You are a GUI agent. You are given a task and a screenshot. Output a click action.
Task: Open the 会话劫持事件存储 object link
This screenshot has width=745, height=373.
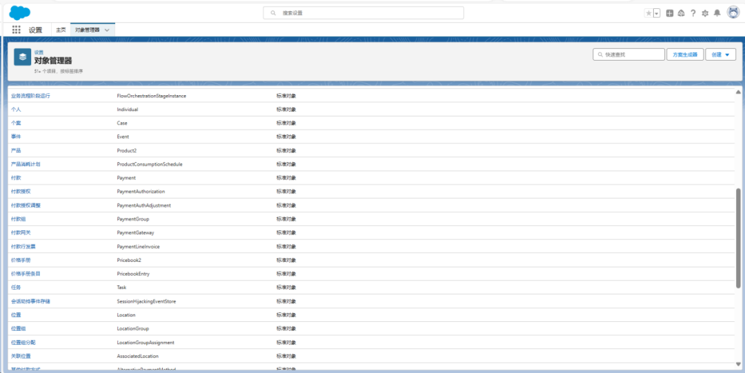30,301
